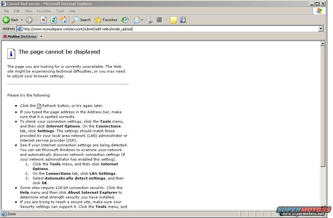Image resolution: width=333 pixels, height=218 pixels.
Task: Click the 'Please try the following:' text
Action: click(29, 95)
